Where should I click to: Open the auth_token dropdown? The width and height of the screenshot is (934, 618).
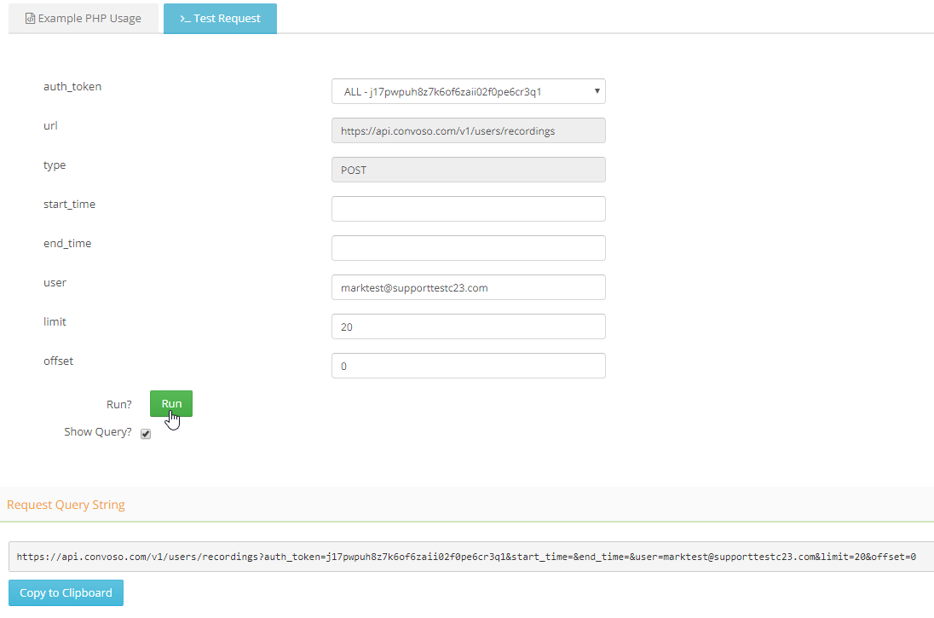point(468,91)
